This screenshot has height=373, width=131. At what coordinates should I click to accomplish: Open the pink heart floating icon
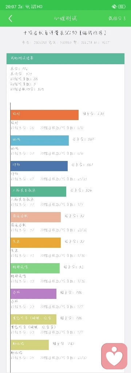114,356
